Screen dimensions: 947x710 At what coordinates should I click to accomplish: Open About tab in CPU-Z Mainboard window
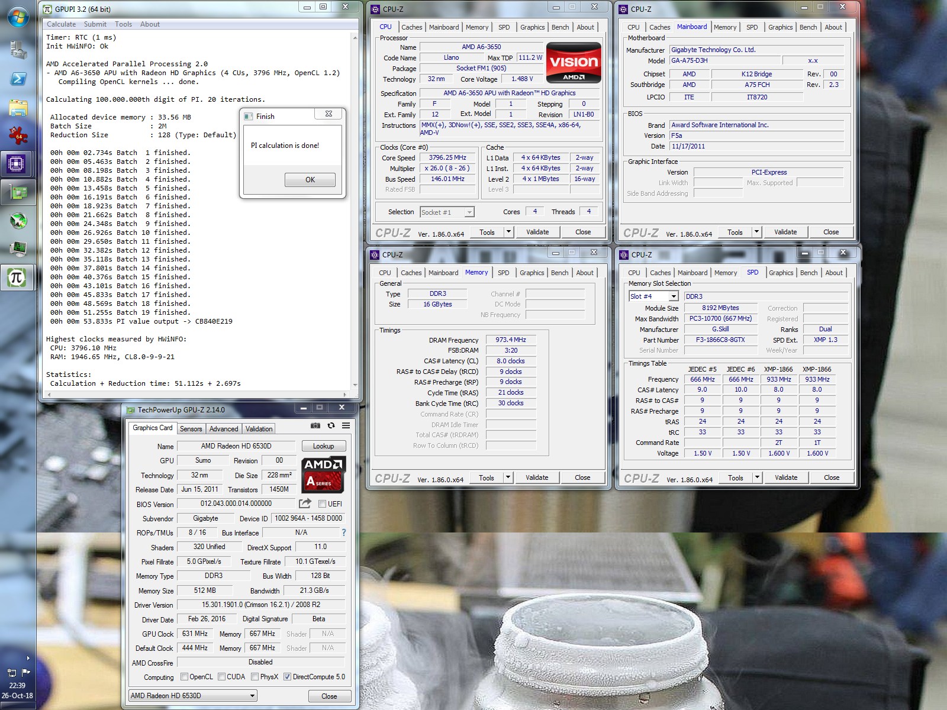tap(833, 27)
